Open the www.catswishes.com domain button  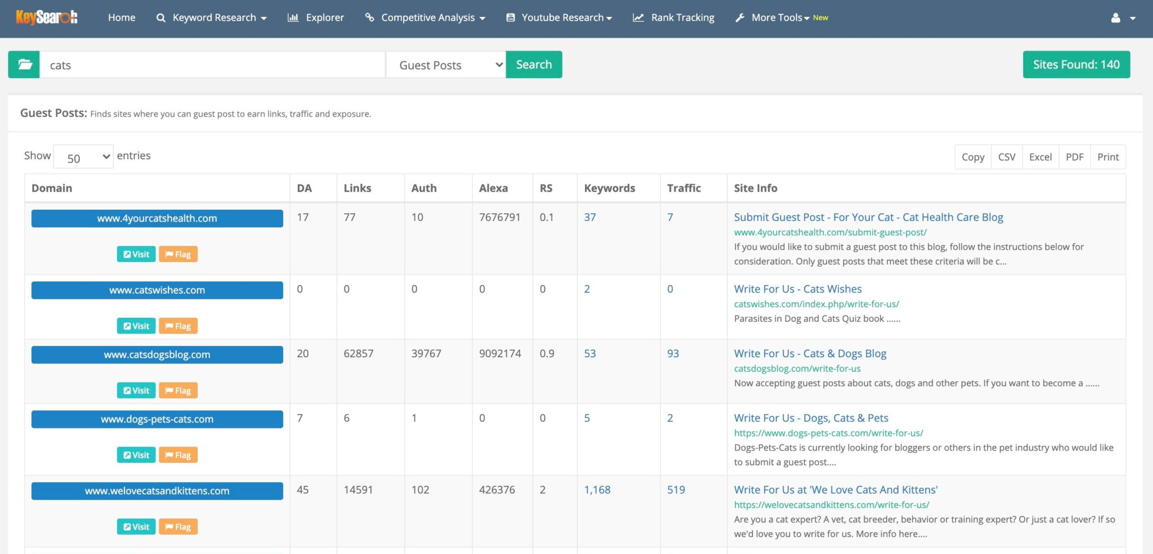tap(157, 290)
